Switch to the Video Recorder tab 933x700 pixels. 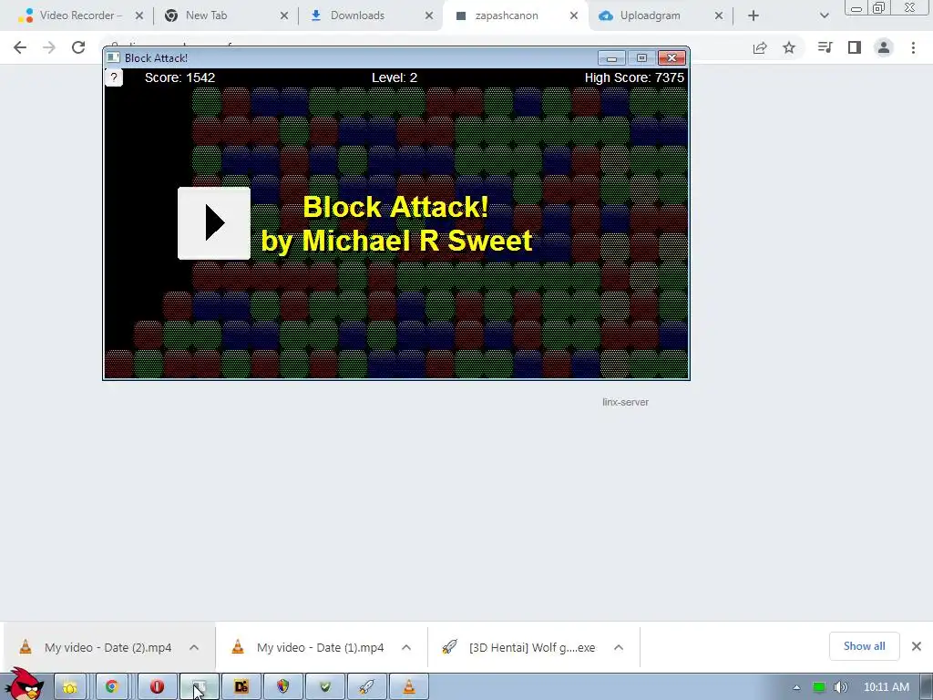click(x=79, y=15)
